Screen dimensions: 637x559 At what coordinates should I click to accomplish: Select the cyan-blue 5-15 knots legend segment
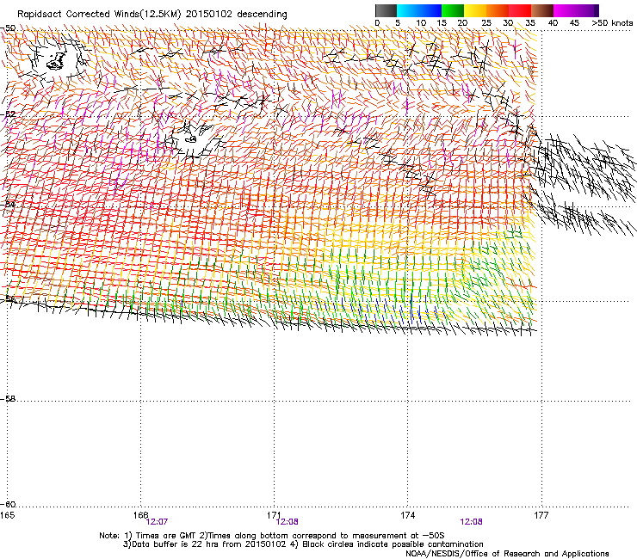pos(419,10)
